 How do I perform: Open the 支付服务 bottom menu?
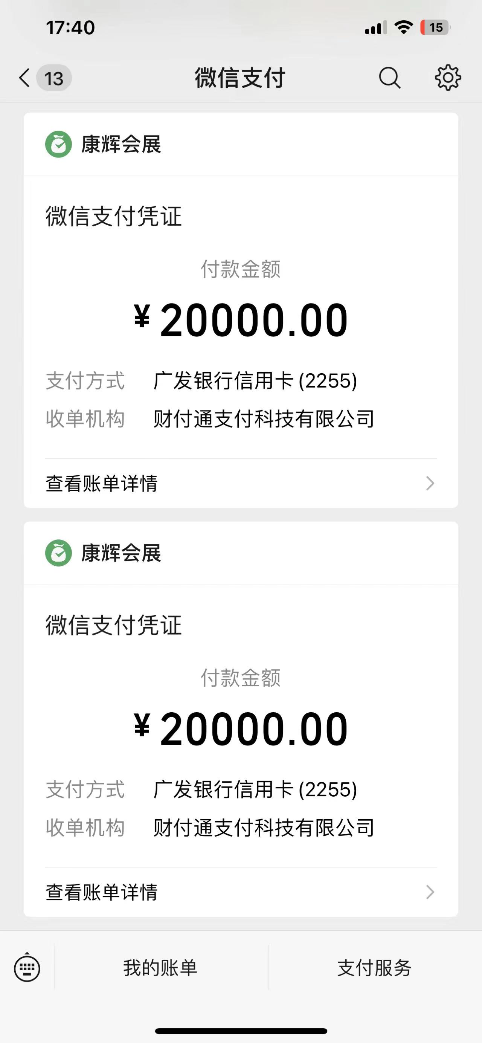pyautogui.click(x=374, y=968)
